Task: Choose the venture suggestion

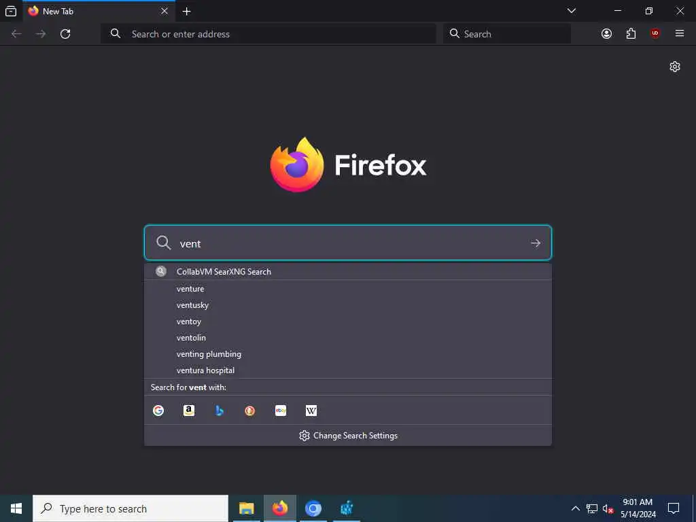Action: click(x=348, y=288)
